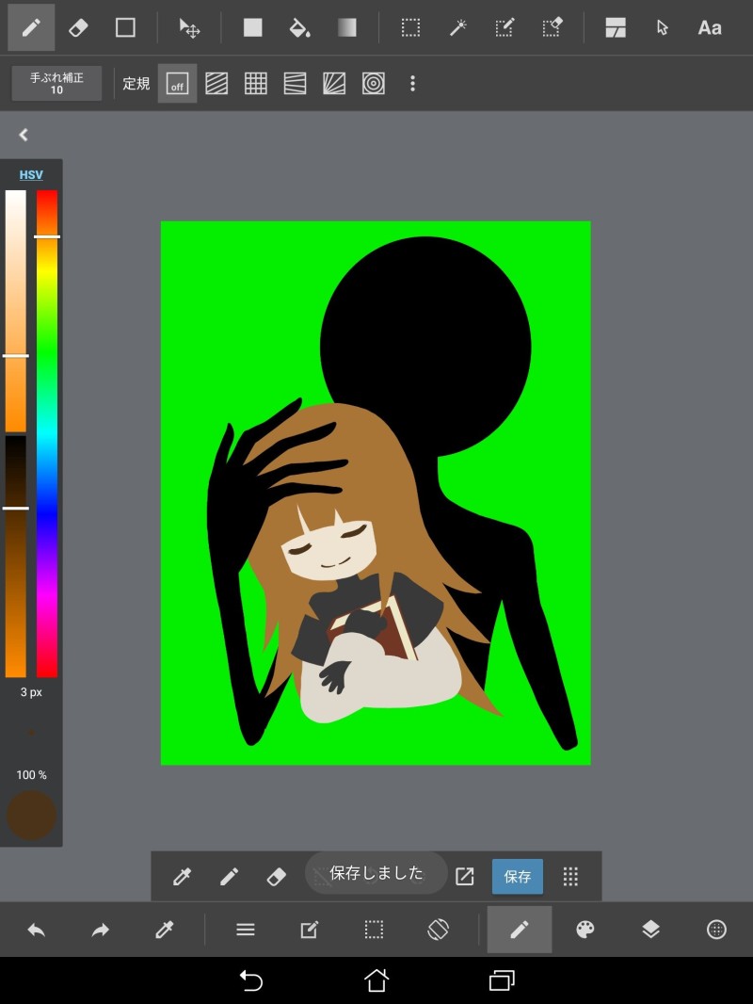Change the 100 % opacity value
Viewport: 753px width, 1004px height.
tap(31, 775)
